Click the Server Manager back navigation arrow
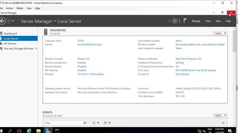This screenshot has height=133, width=238. coord(2,21)
